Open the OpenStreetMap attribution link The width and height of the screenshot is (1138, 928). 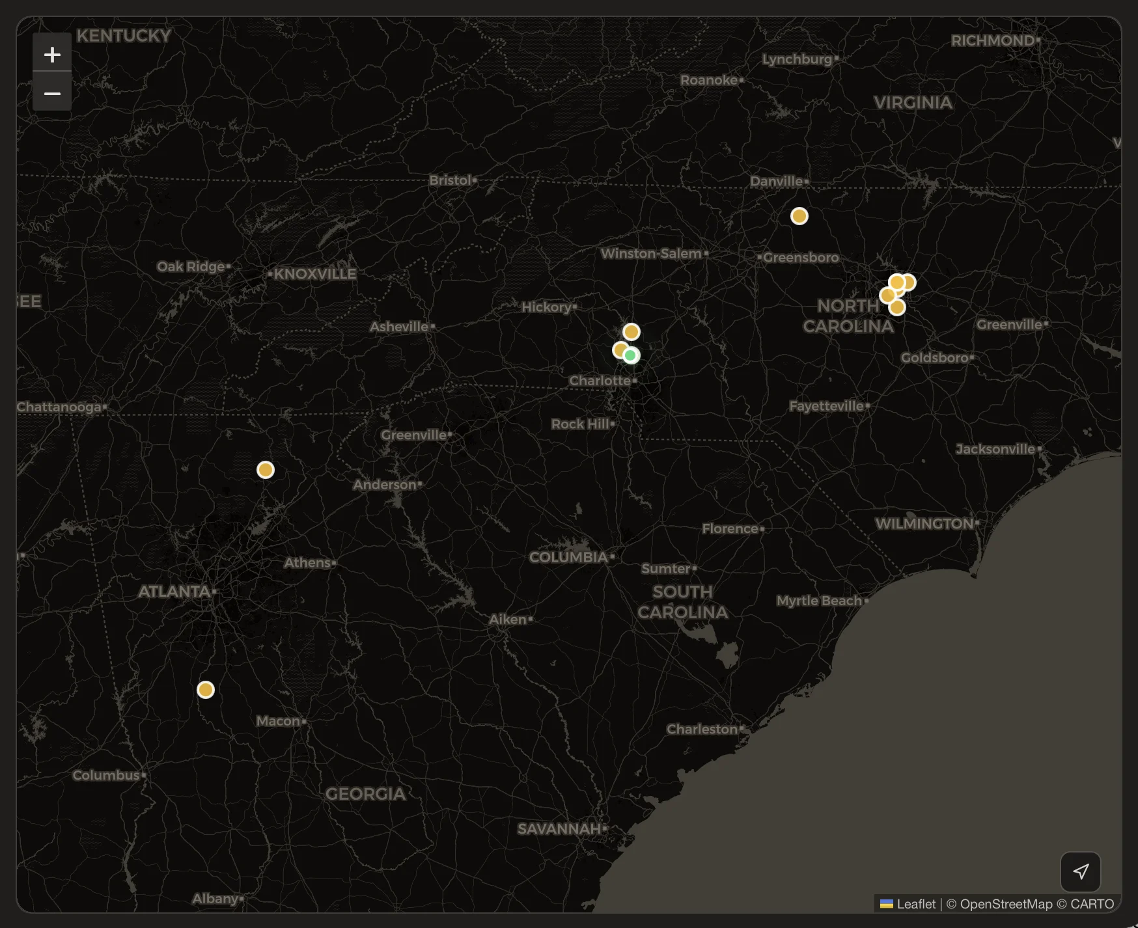point(1005,904)
